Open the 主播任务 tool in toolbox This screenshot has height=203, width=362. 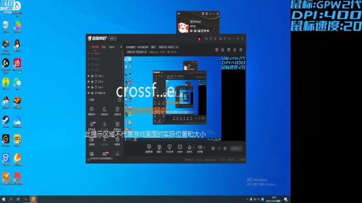[x=117, y=111]
